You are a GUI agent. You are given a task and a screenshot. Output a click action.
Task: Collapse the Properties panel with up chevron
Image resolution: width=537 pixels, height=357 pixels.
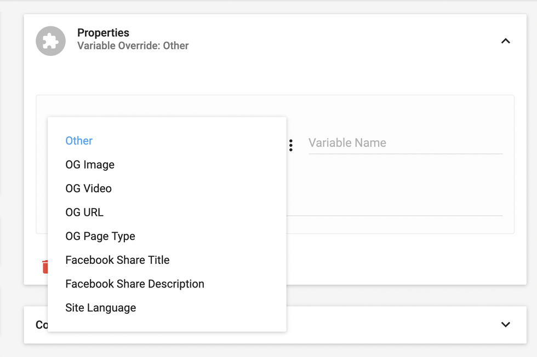(x=505, y=41)
